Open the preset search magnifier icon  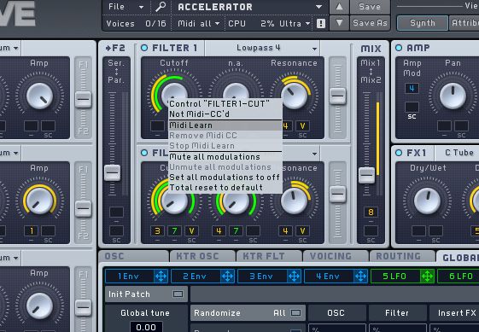(x=161, y=7)
